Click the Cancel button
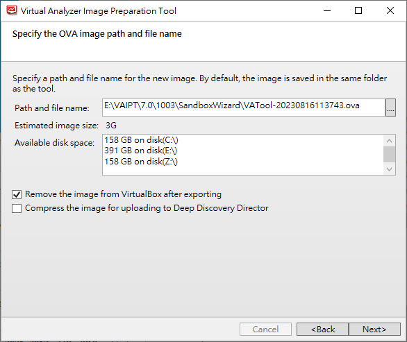 click(265, 330)
